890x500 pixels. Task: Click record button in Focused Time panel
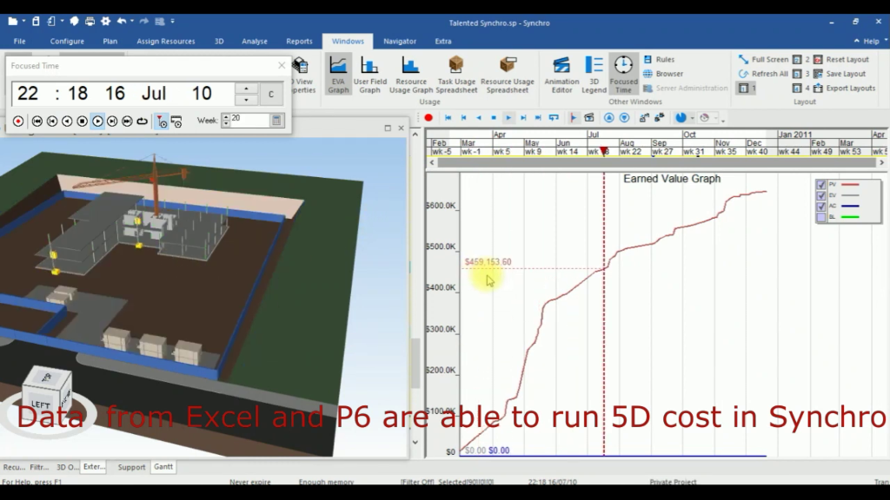coord(18,122)
